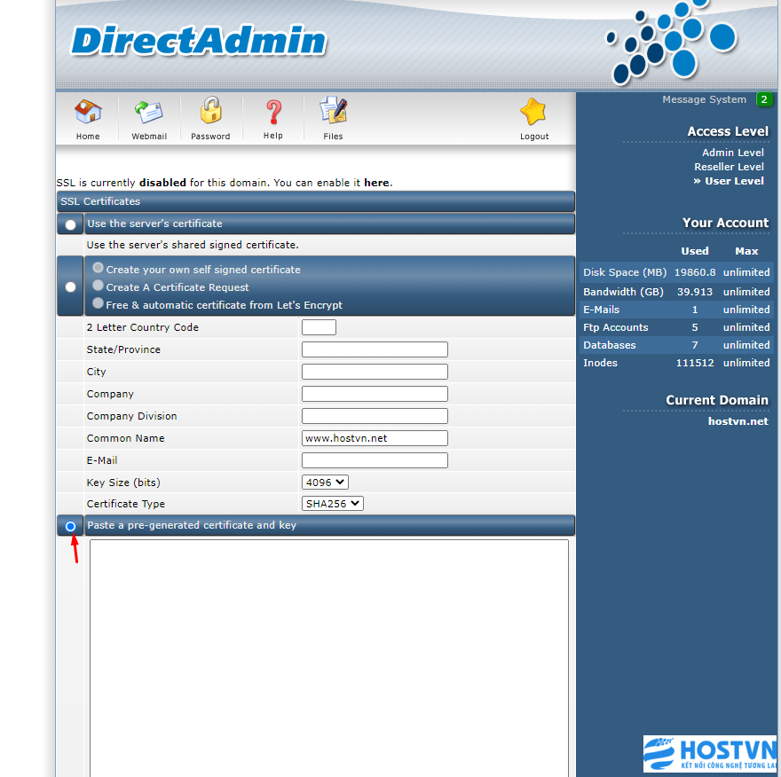Click the Bandwidth (GB) row label
Screen dimensions: 781x777
pos(623,292)
